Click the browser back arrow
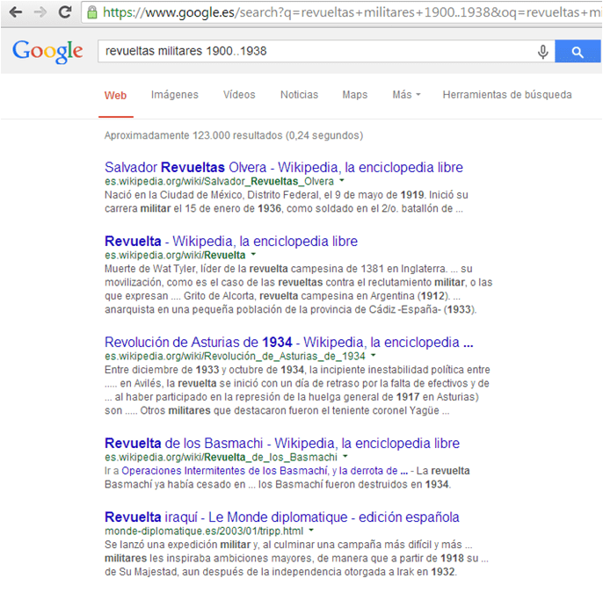 point(16,12)
